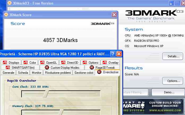This screenshot has width=185, height=115.
Task: Click the ATI icon on Color tab
Action: tap(25, 62)
